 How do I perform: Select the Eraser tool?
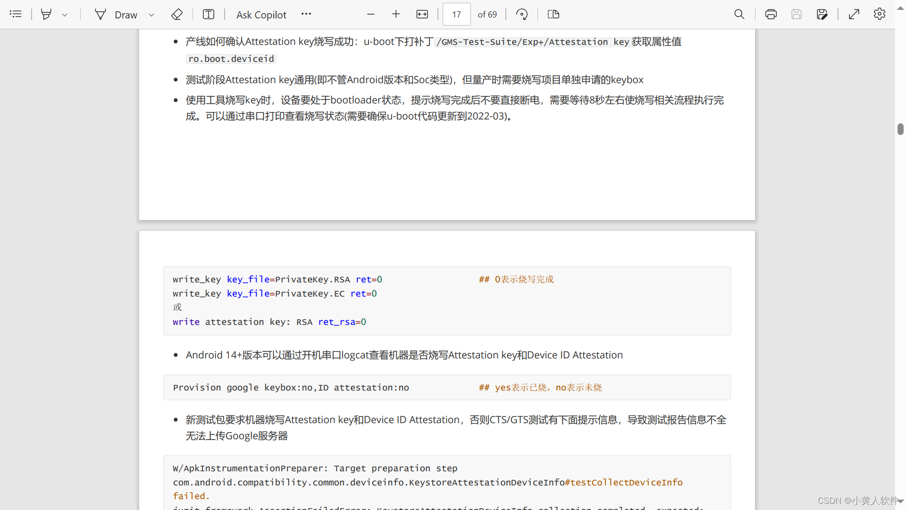pos(176,14)
